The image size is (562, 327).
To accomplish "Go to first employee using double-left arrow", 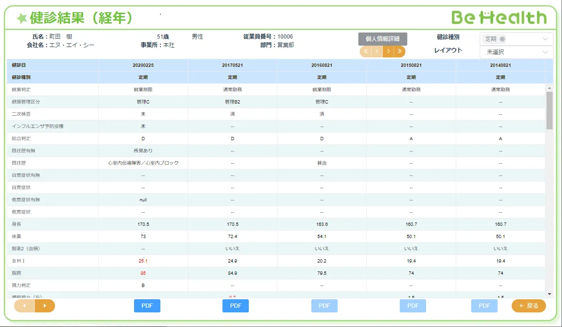I will click(x=365, y=51).
